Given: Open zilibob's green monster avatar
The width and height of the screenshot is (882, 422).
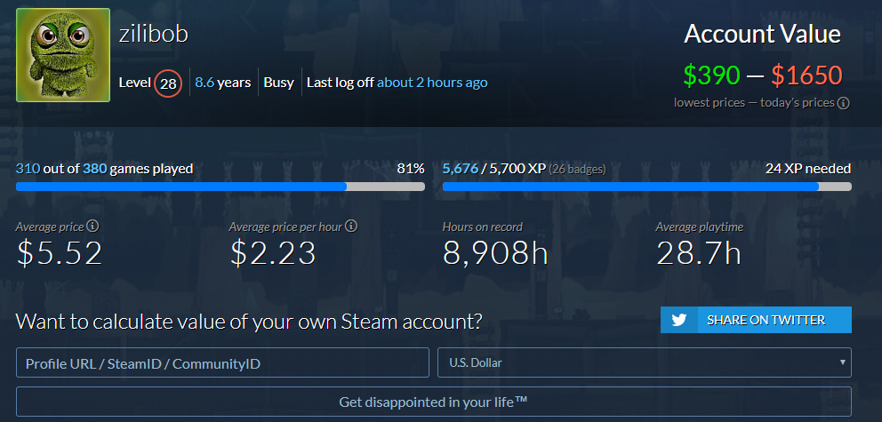Looking at the screenshot, I should 63,55.
